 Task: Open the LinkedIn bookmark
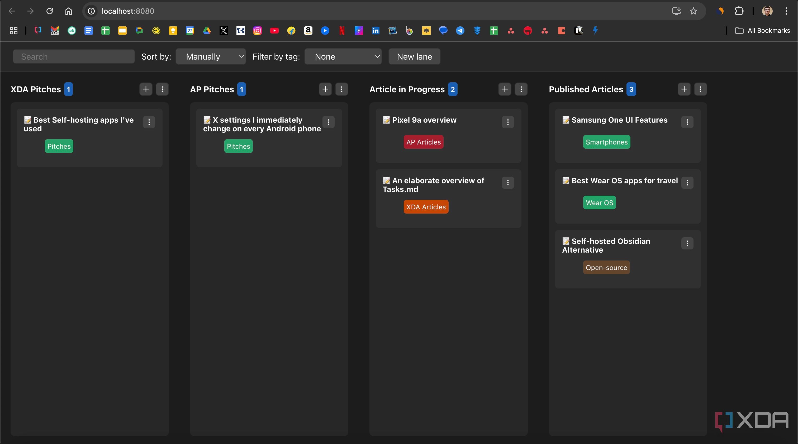click(376, 30)
